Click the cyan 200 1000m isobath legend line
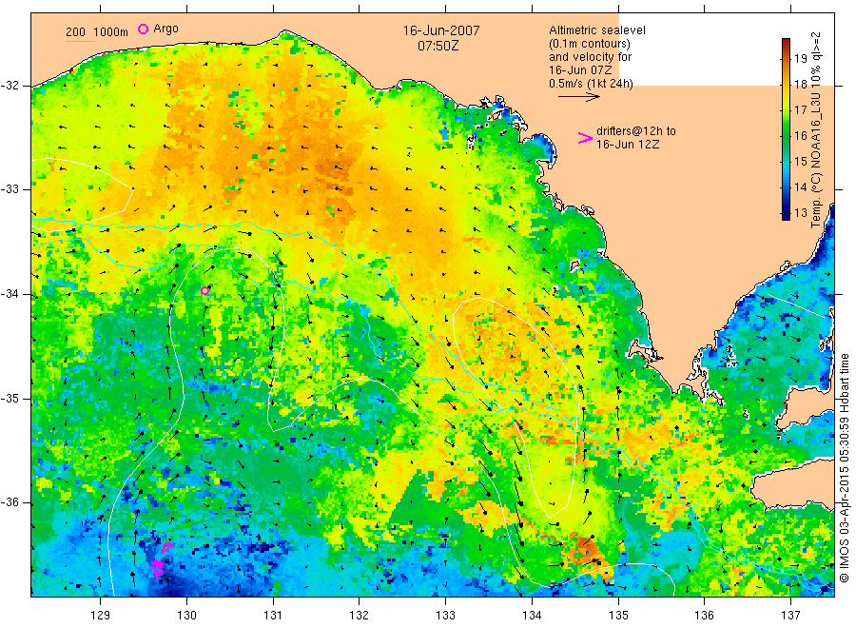 pos(80,41)
